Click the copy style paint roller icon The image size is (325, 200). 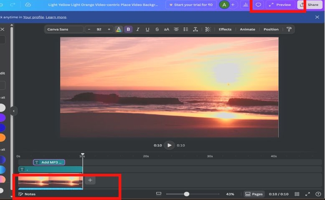coord(289,29)
